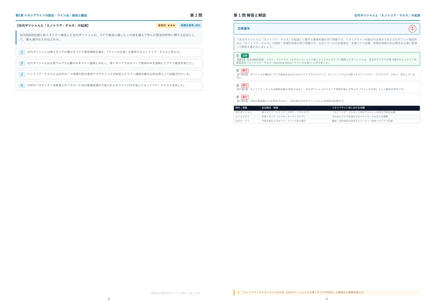This screenshot has height=308, width=436.
Task: Select answer choice ③ number badge on question page
Action: 22,74
